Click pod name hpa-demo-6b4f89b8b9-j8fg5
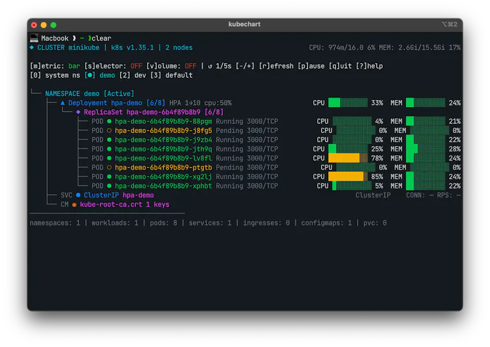 164,131
